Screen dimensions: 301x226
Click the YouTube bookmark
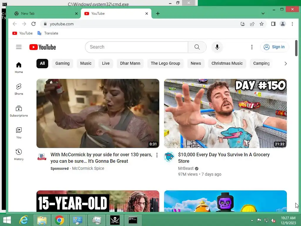(22, 33)
